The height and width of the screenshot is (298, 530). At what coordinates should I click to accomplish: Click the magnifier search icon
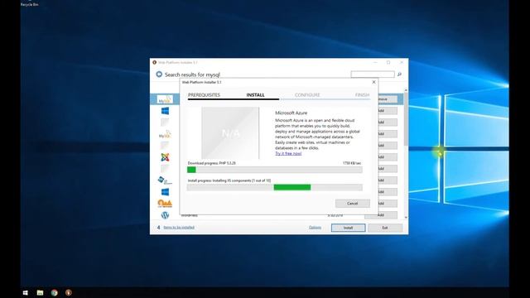coord(399,74)
